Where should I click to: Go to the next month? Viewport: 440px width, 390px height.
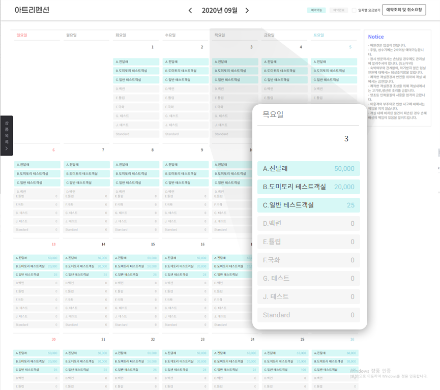pos(247,10)
